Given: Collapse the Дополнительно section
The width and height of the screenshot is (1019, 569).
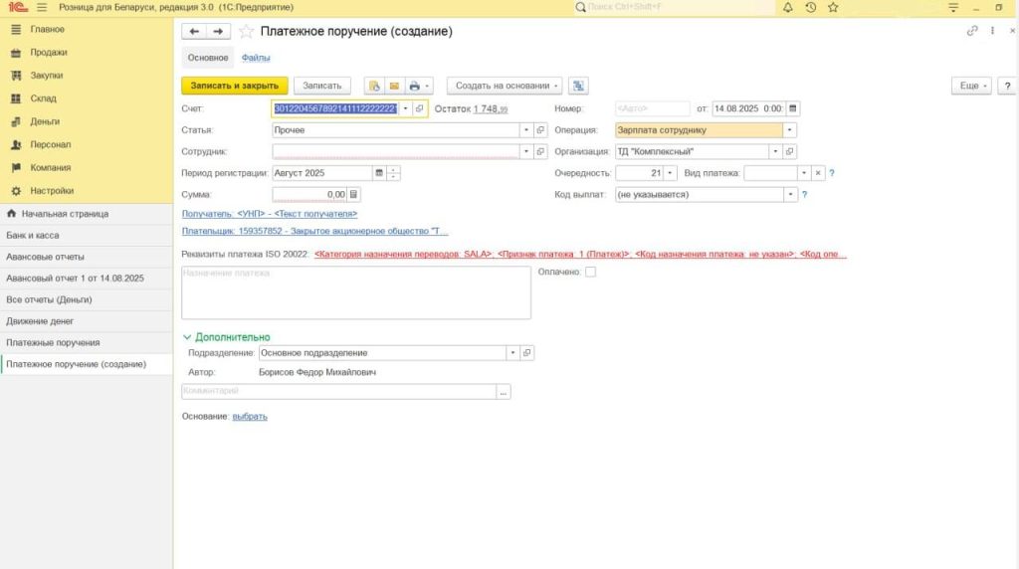Looking at the screenshot, I should [x=187, y=337].
